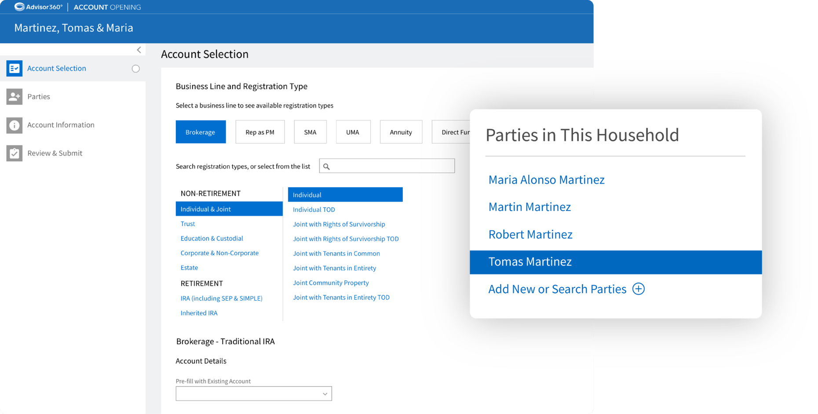818x414 pixels.
Task: Click the Account Selection form icon
Action: (x=14, y=68)
